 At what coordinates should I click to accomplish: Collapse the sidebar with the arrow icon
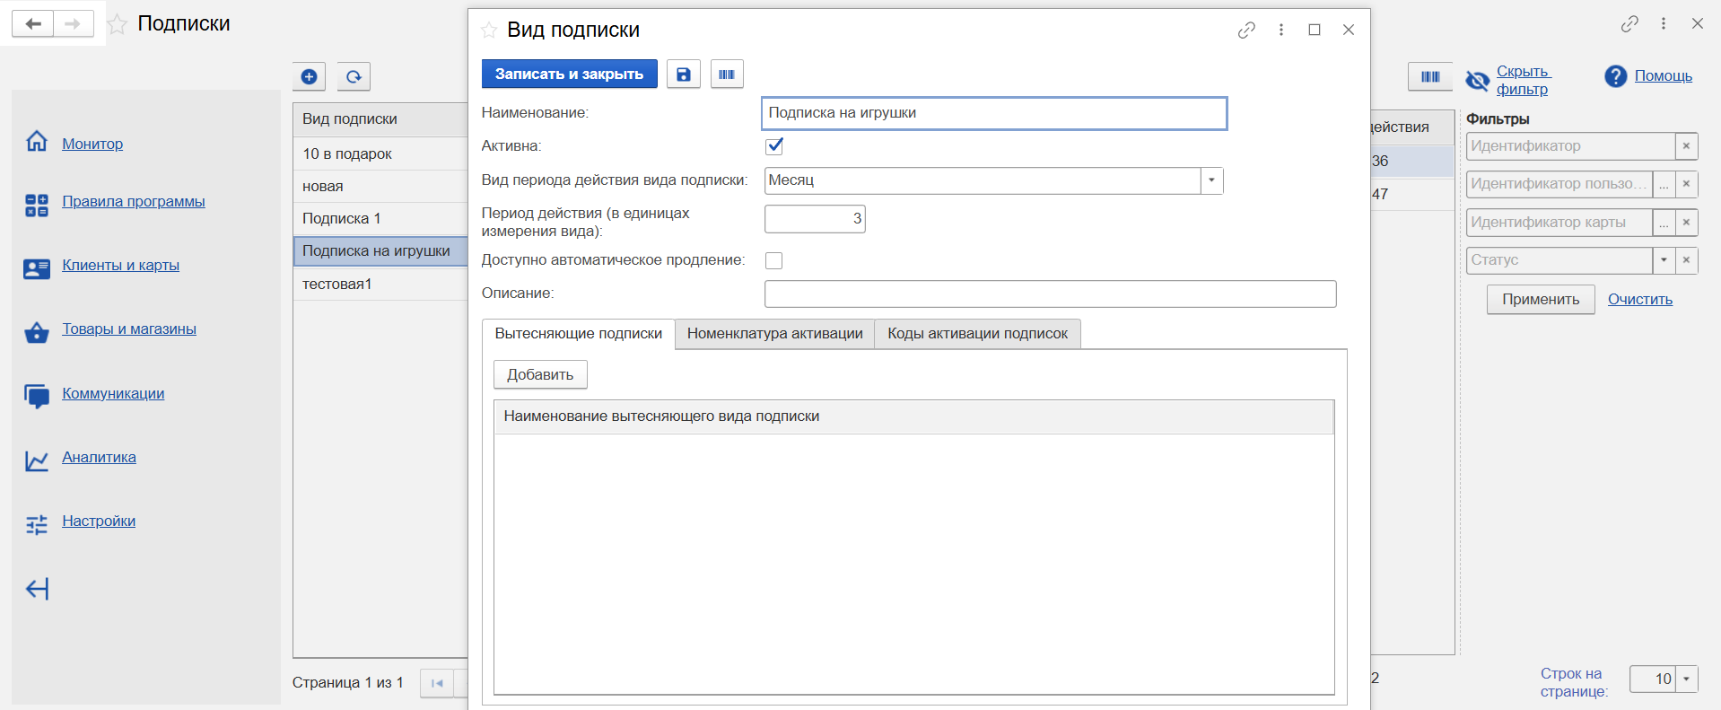38,589
